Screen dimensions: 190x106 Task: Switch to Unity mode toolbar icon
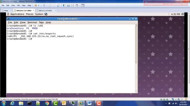pos(77,5)
